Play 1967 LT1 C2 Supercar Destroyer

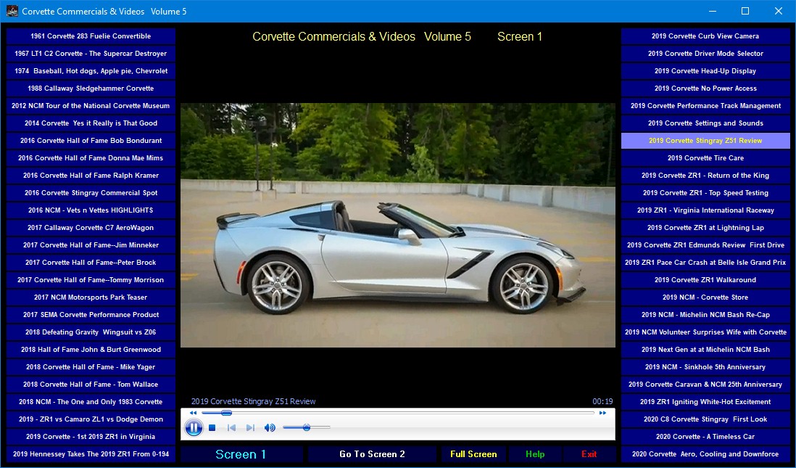(91, 54)
